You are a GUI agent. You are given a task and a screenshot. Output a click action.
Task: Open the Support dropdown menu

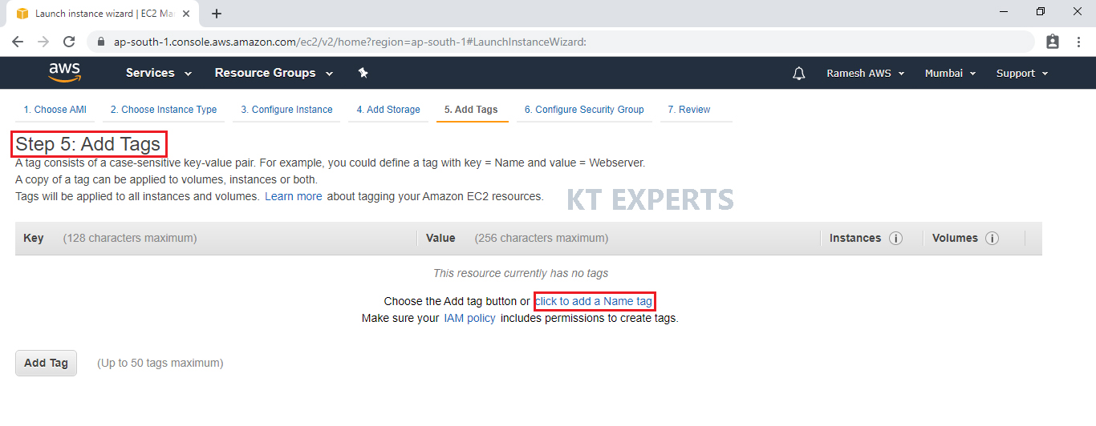pos(1022,73)
